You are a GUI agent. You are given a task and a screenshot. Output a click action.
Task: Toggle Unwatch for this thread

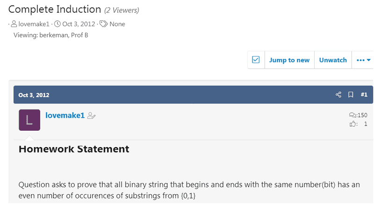pos(333,60)
